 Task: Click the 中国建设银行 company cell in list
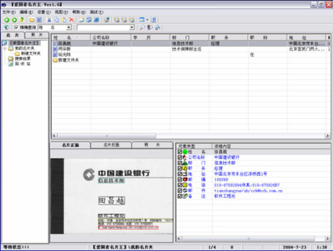point(105,43)
